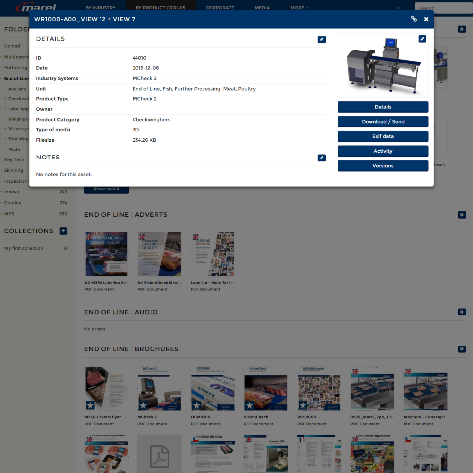The width and height of the screenshot is (473, 473).
Task: Click star icon on OCM9500 brochure
Action: tap(197, 405)
